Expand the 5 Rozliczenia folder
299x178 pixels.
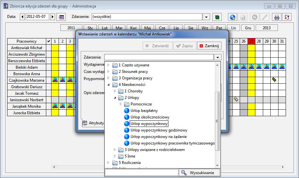(108, 163)
